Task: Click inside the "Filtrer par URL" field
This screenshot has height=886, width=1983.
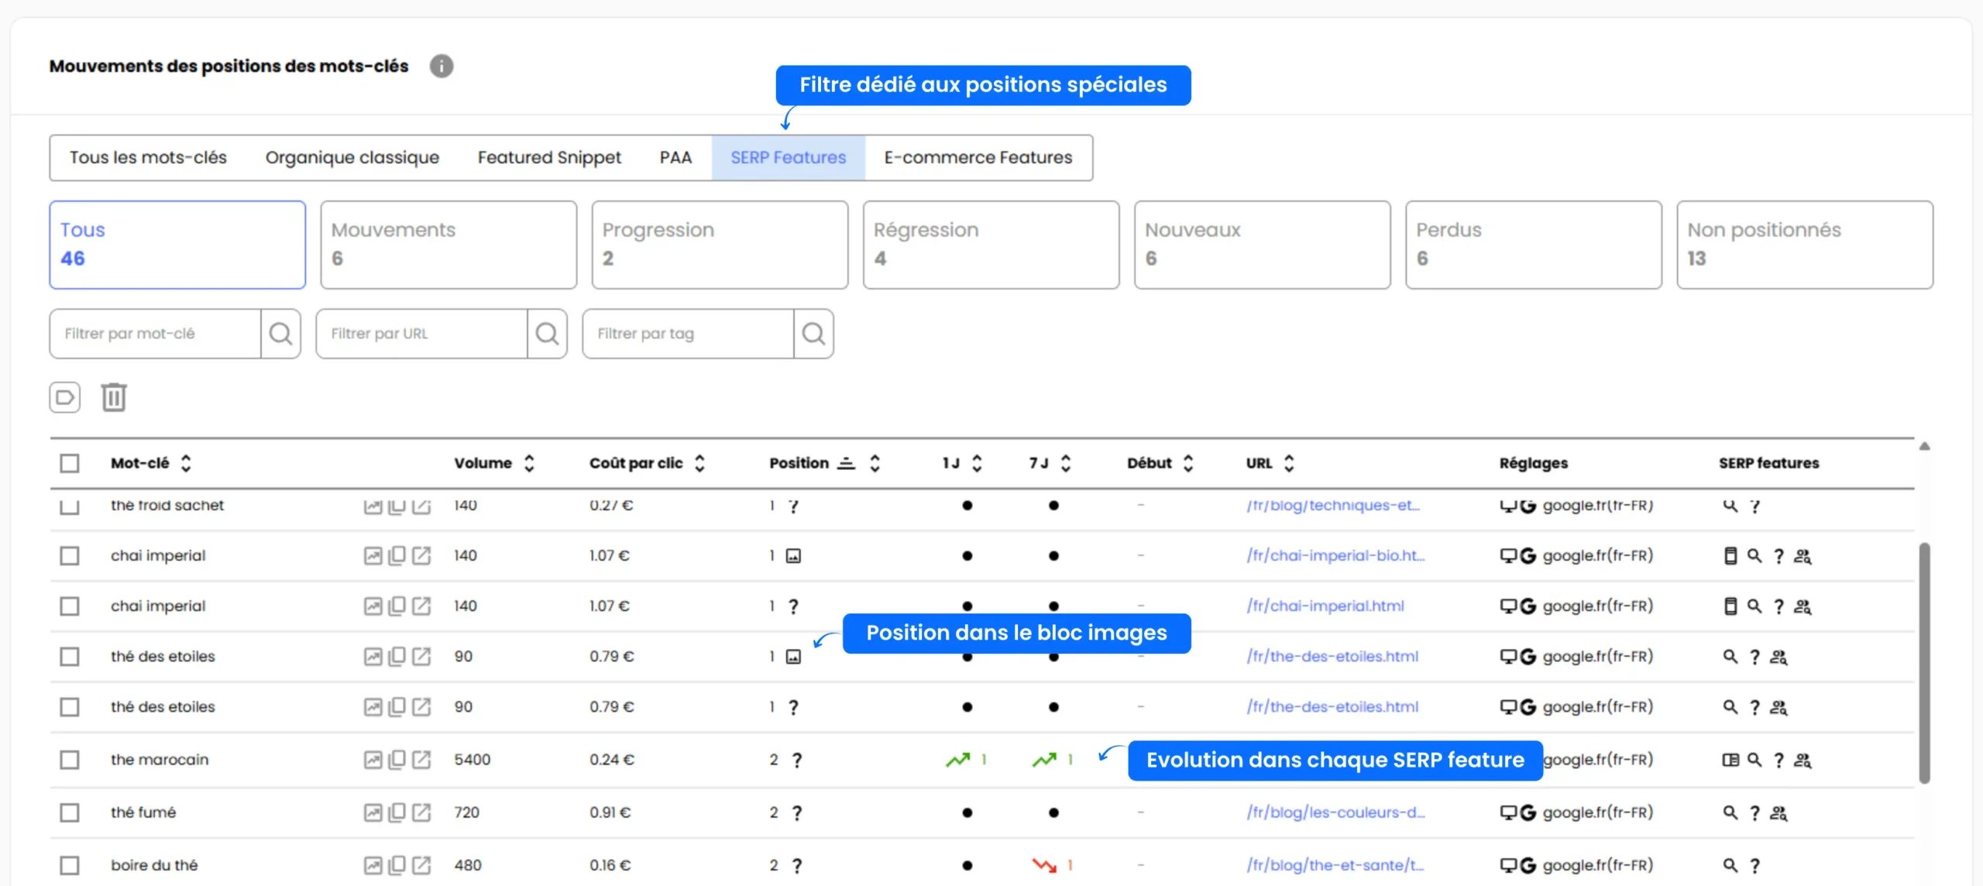Action: pos(422,333)
